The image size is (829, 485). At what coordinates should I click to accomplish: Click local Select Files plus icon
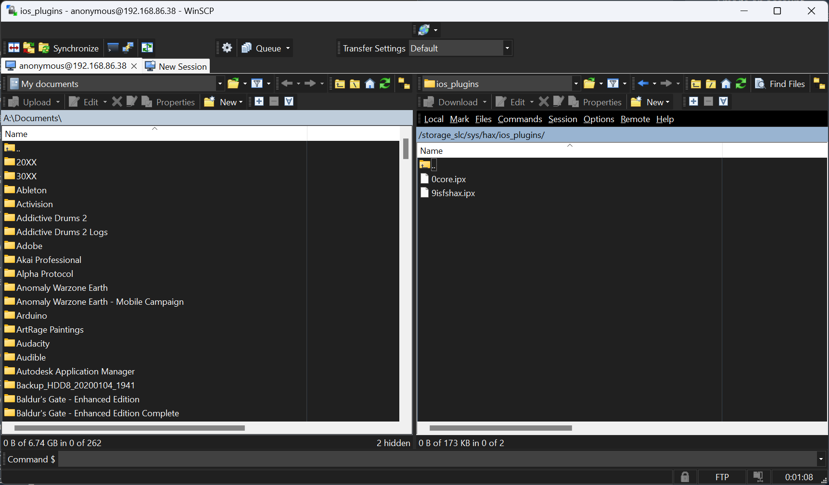259,101
